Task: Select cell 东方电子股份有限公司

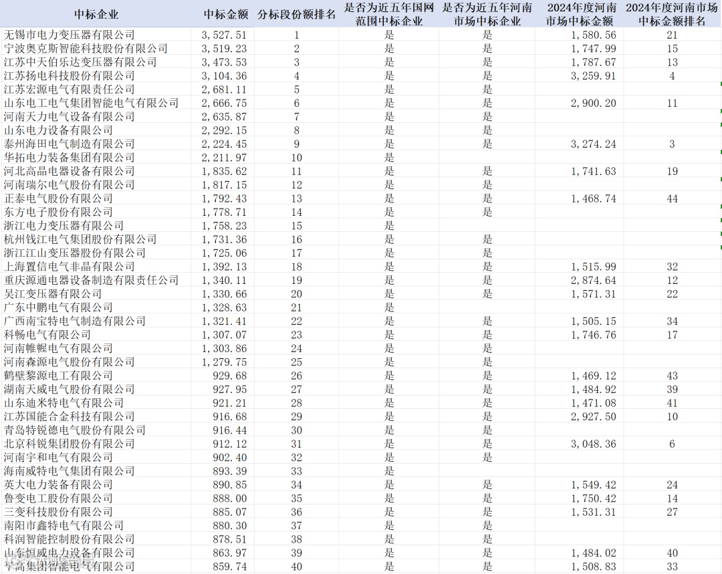Action: (x=58, y=212)
